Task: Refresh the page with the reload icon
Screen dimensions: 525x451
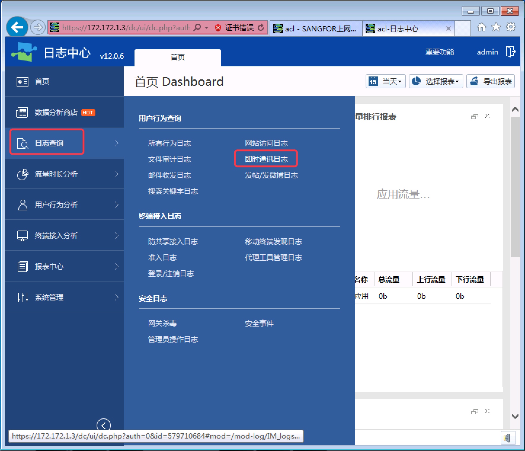Action: (261, 28)
